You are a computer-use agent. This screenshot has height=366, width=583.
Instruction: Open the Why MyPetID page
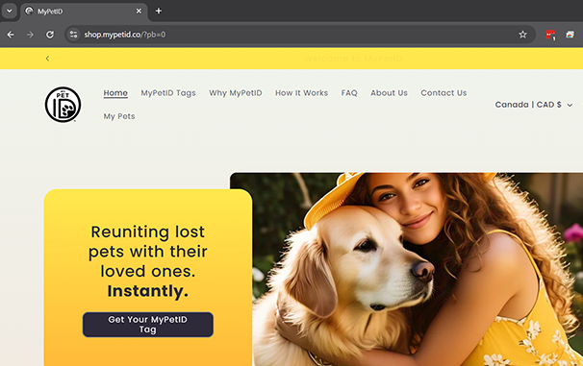[236, 93]
